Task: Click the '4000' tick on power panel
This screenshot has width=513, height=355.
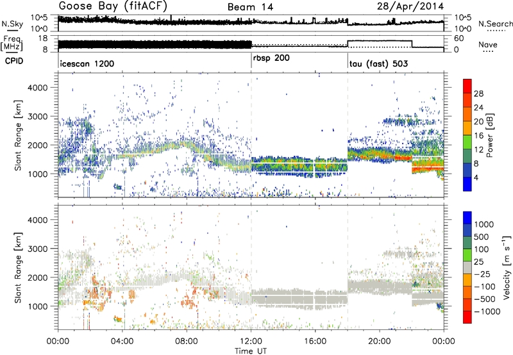Action: (x=37, y=88)
